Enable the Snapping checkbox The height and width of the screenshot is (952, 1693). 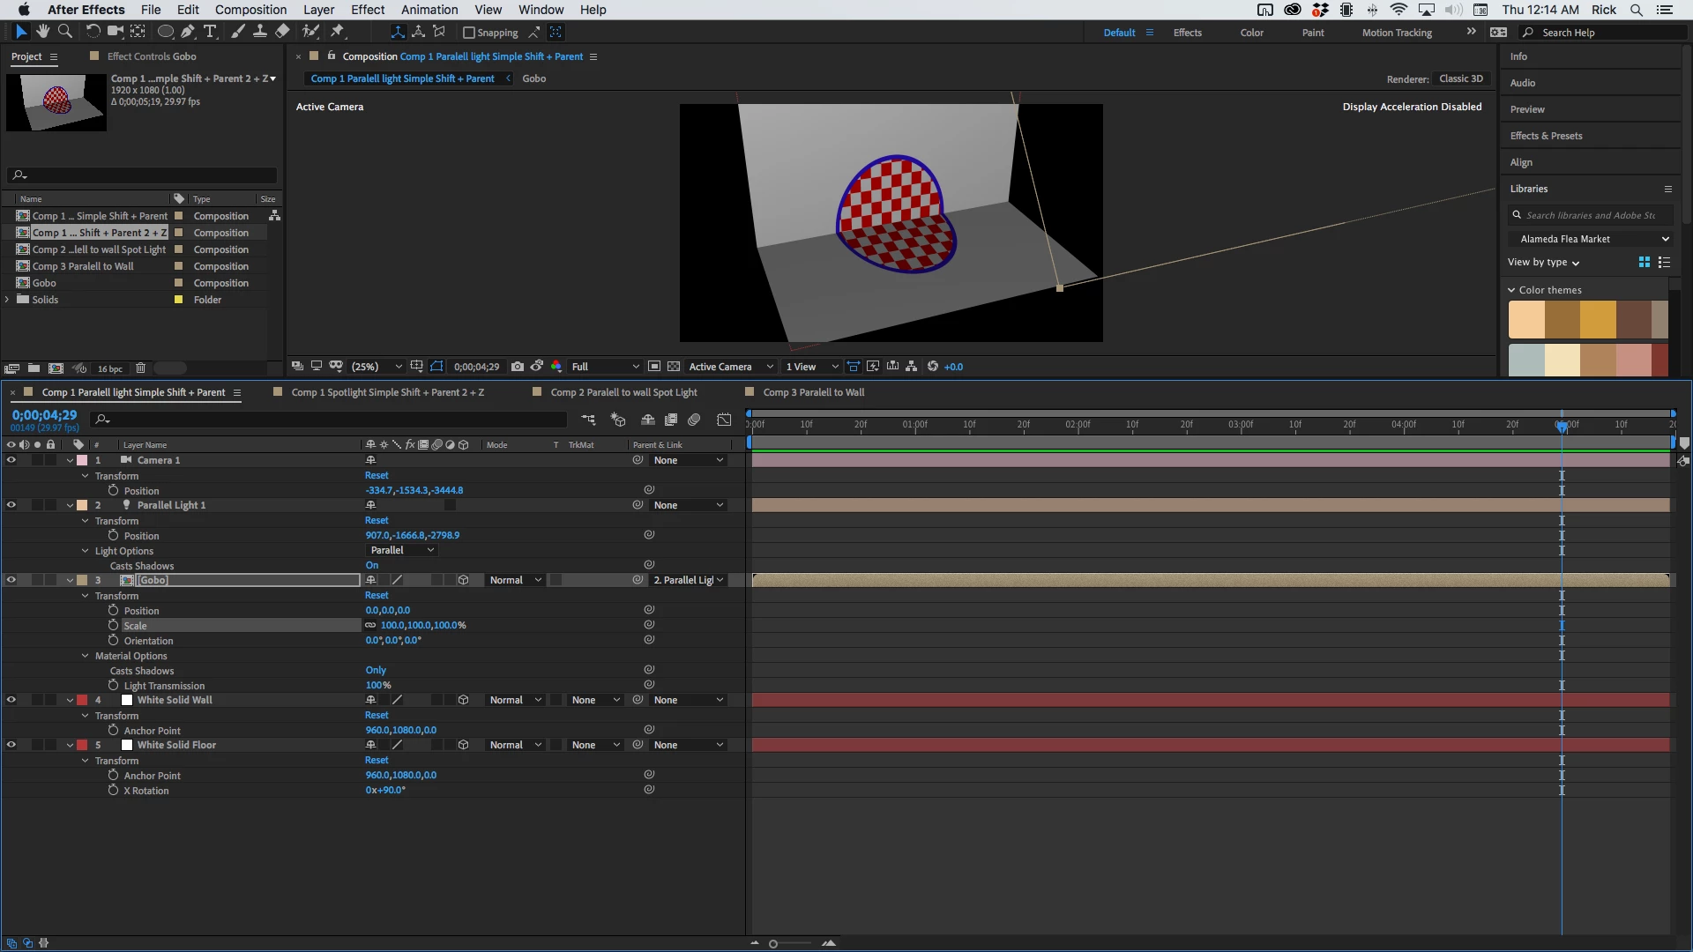pos(469,33)
